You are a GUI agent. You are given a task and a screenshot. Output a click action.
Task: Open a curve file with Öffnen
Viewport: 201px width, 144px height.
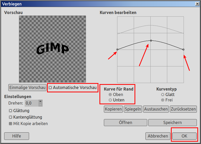tap(125, 123)
